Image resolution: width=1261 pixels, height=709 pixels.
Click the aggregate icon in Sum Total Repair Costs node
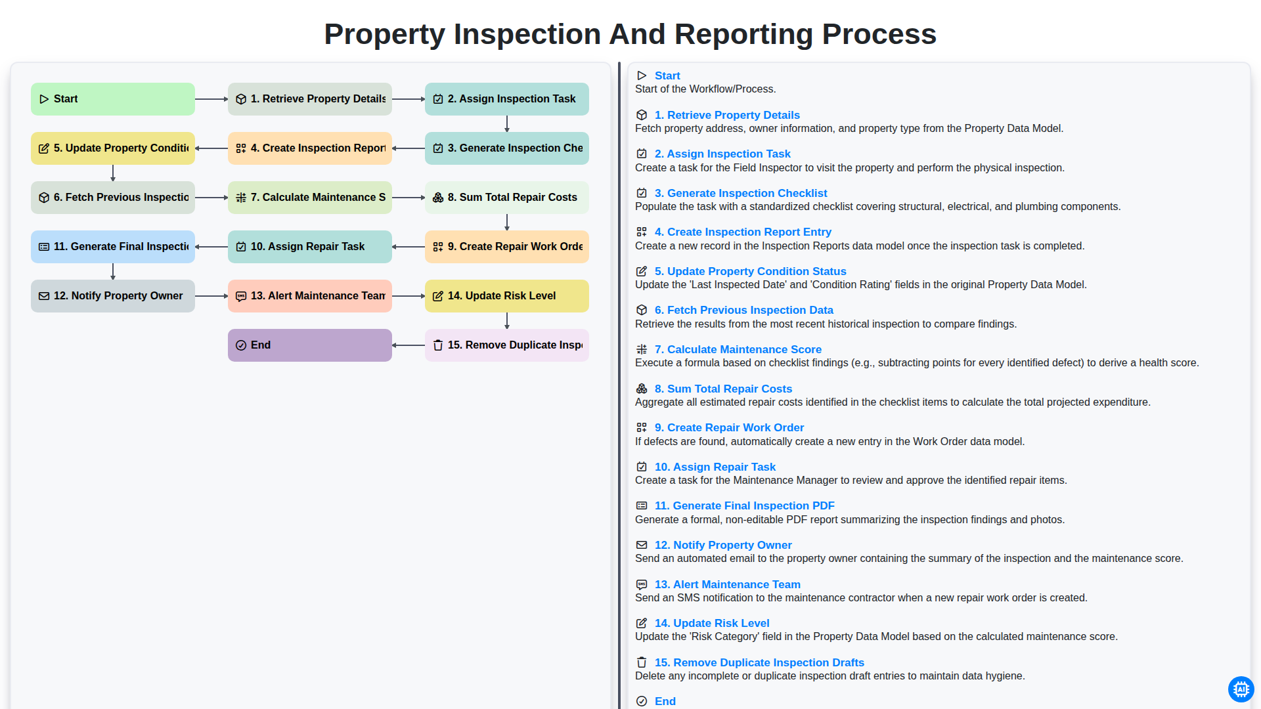[438, 198]
